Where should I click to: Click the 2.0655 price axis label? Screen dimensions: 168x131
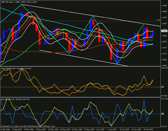click(164, 23)
